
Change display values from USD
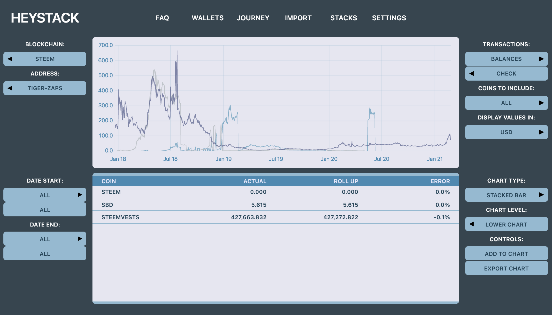click(x=506, y=132)
